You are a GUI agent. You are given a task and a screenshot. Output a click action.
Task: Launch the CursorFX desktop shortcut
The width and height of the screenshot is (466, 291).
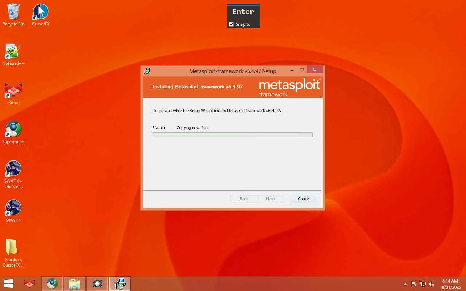pos(40,15)
